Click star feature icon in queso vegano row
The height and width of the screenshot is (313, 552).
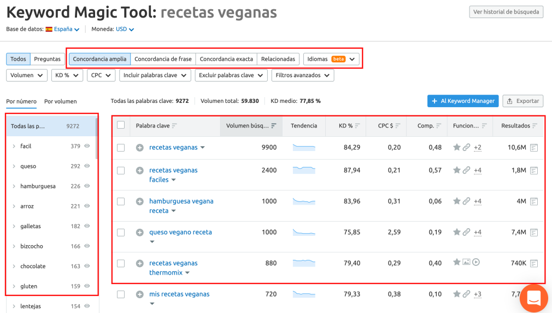coord(456,232)
